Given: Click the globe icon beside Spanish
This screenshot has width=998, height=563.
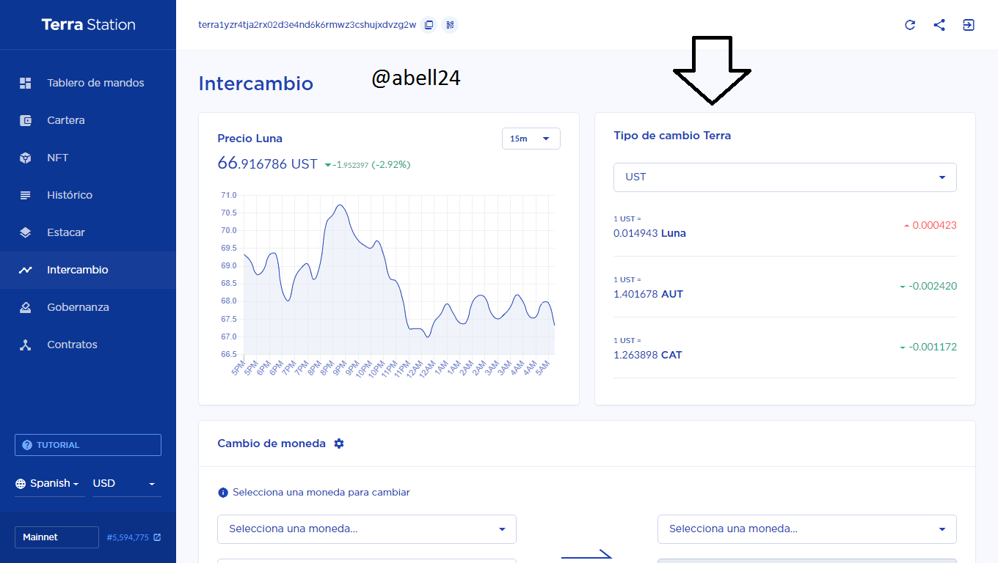Looking at the screenshot, I should pyautogui.click(x=21, y=484).
